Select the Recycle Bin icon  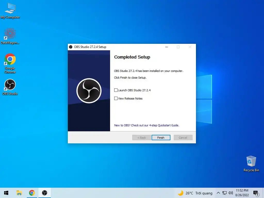(x=251, y=164)
